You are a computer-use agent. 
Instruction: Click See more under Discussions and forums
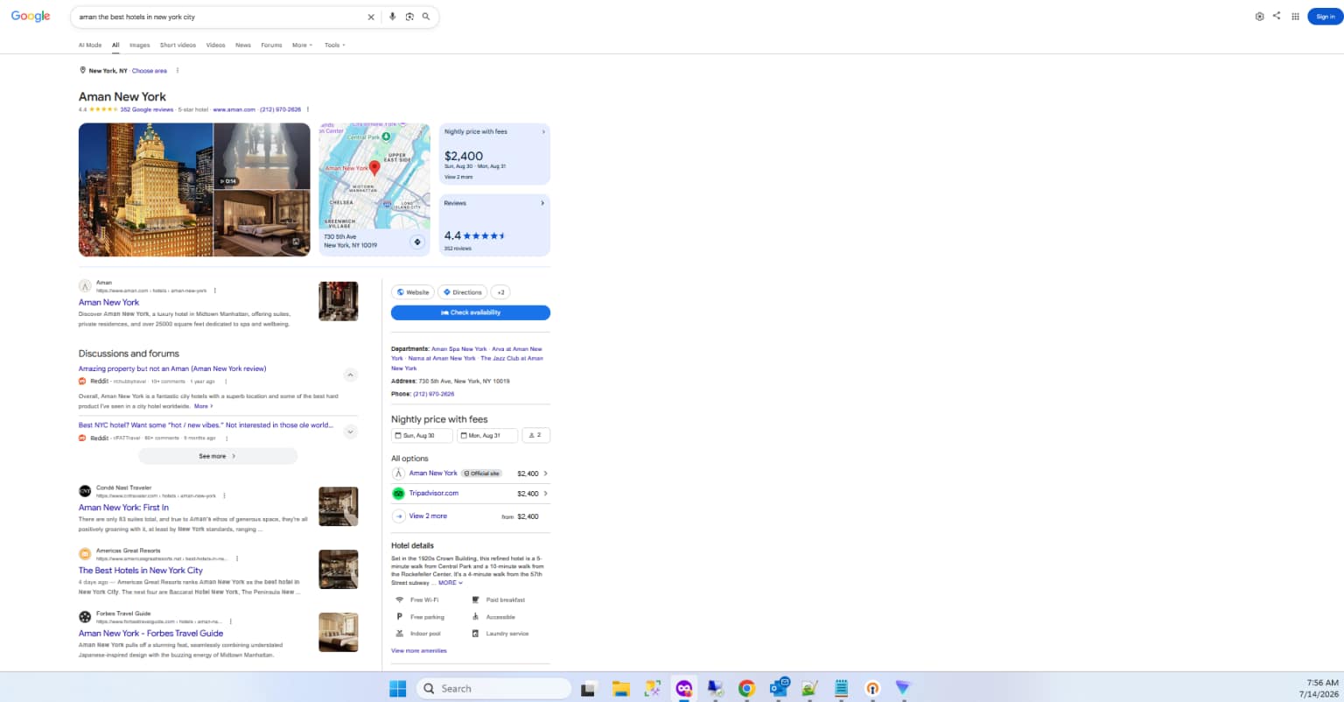point(218,456)
